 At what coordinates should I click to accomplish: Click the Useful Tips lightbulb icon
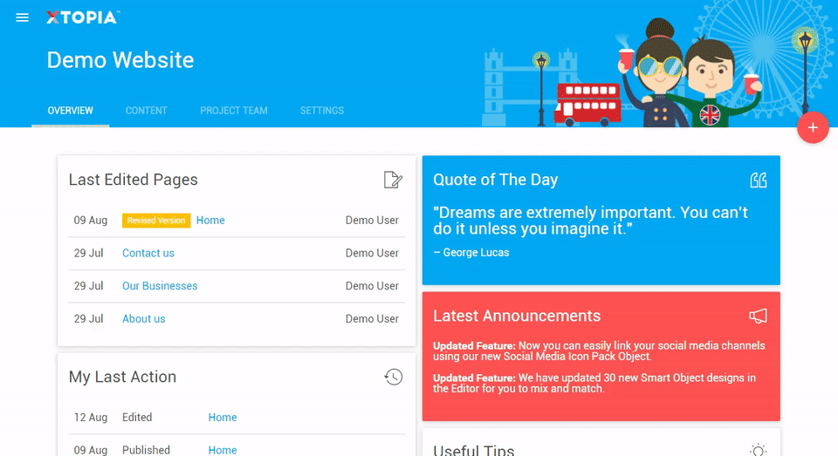point(759,449)
